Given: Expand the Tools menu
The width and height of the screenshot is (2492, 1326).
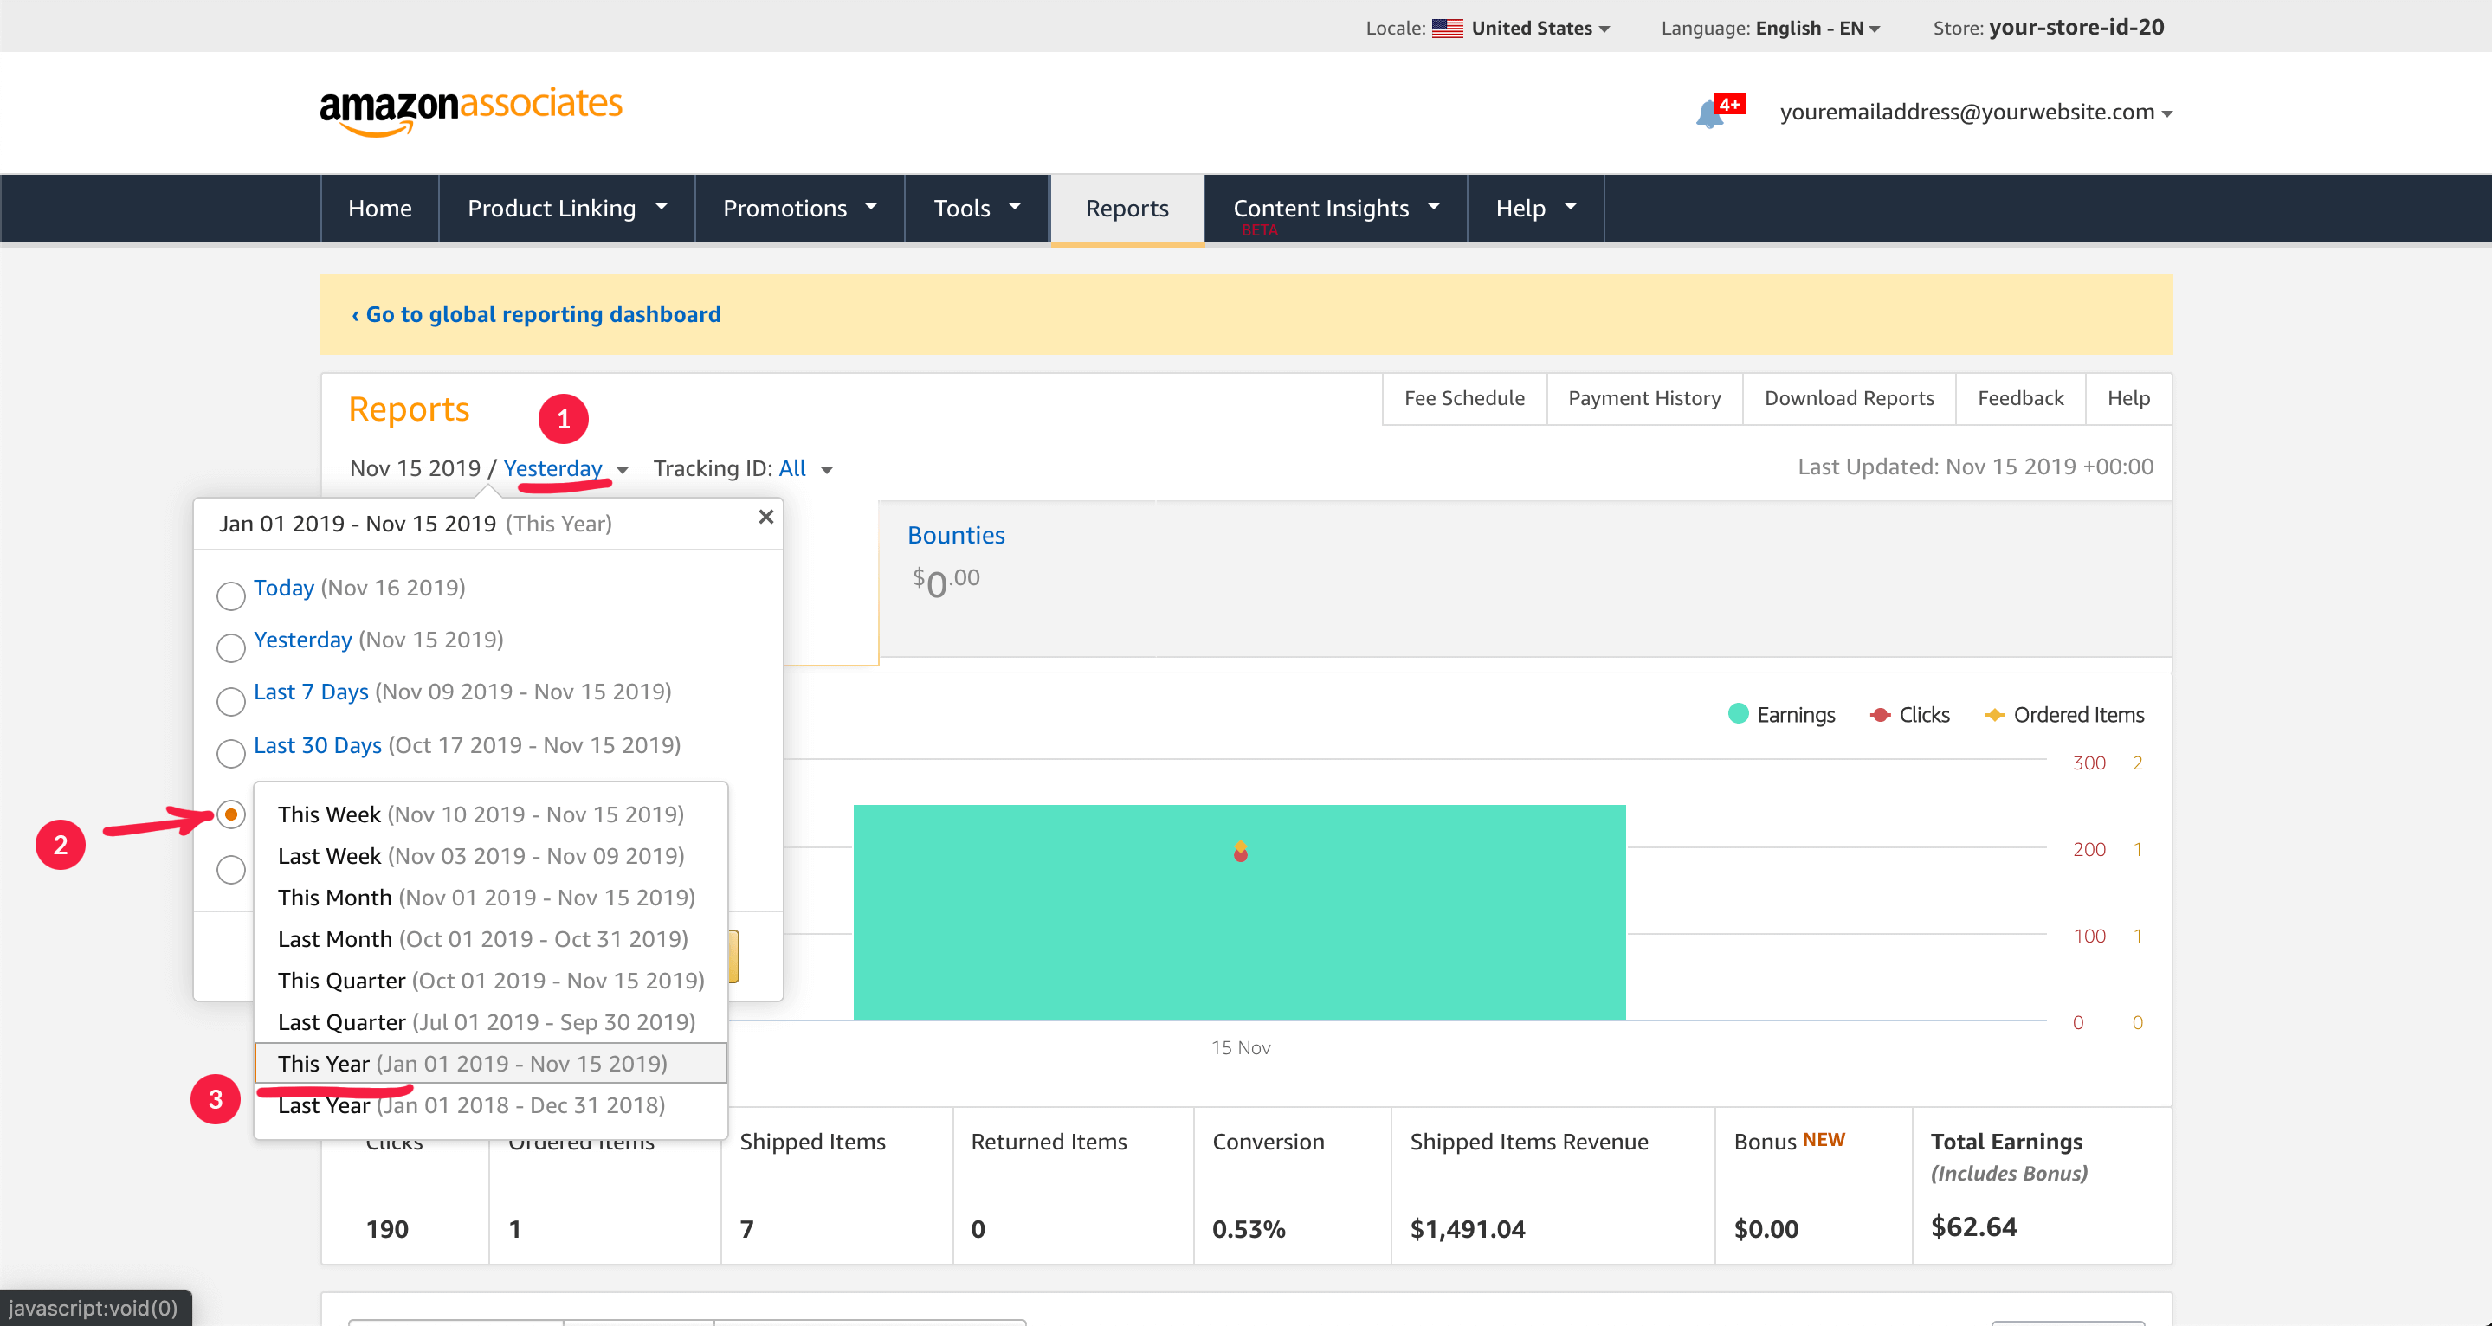Looking at the screenshot, I should (x=977, y=208).
